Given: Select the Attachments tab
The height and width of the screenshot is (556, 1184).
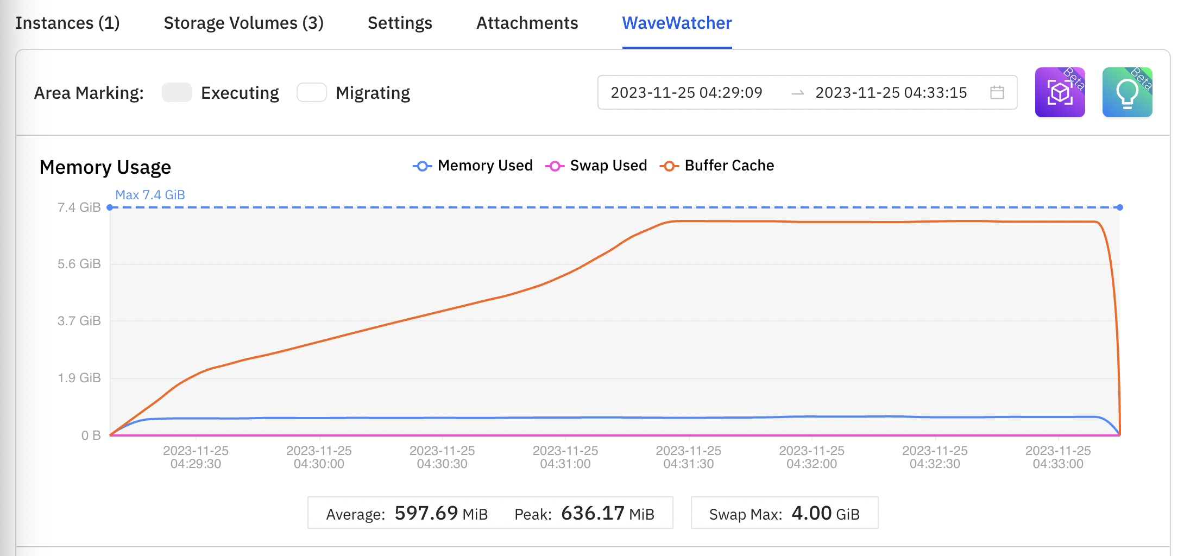Looking at the screenshot, I should click(x=527, y=23).
